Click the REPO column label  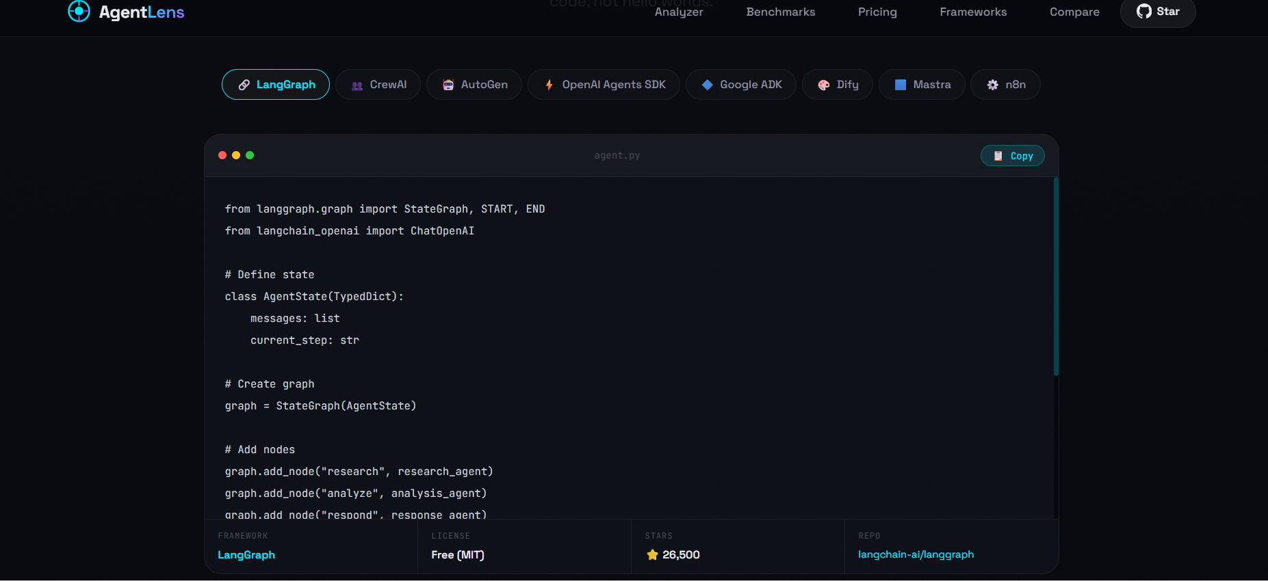pyautogui.click(x=869, y=536)
